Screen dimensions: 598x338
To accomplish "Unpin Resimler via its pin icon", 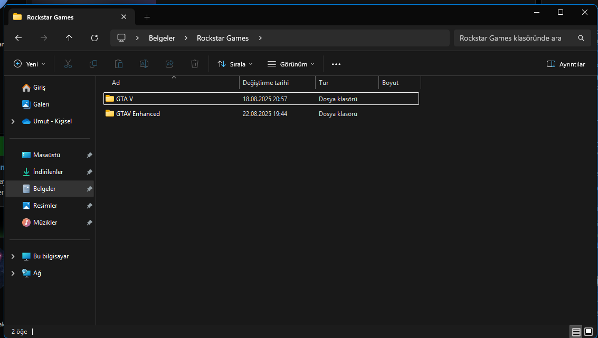I will [x=89, y=206].
